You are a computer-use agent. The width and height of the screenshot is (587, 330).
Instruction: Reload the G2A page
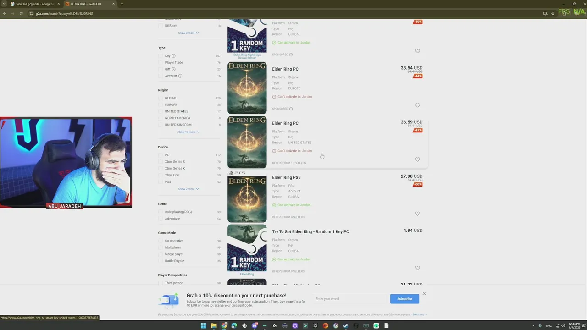point(21,13)
